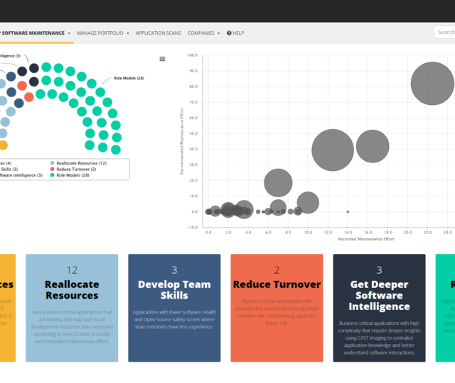Select the yellow dot in the arc chart
This screenshot has height=383, width=455.
[3, 145]
